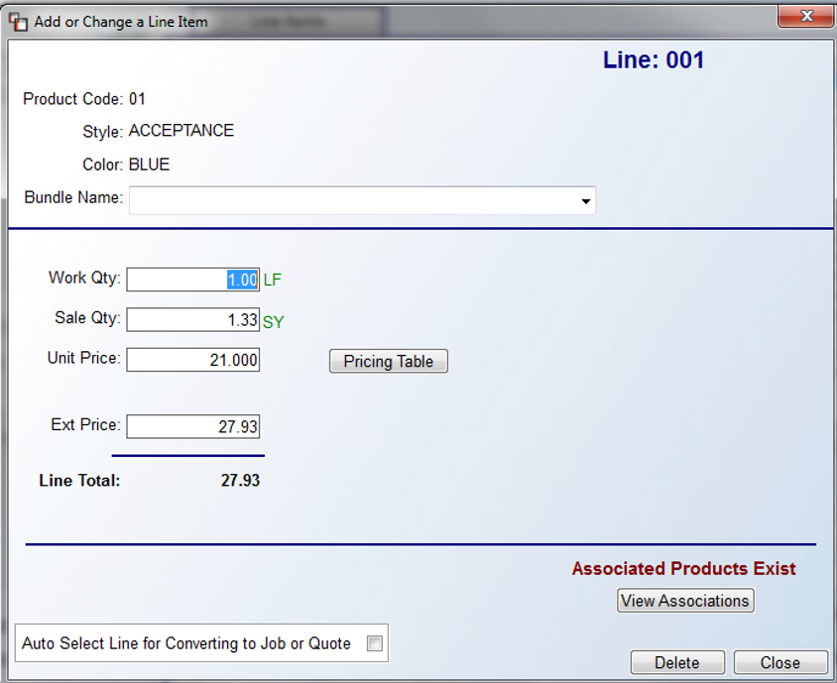Click inside the Bundle Name combo box field

point(362,200)
